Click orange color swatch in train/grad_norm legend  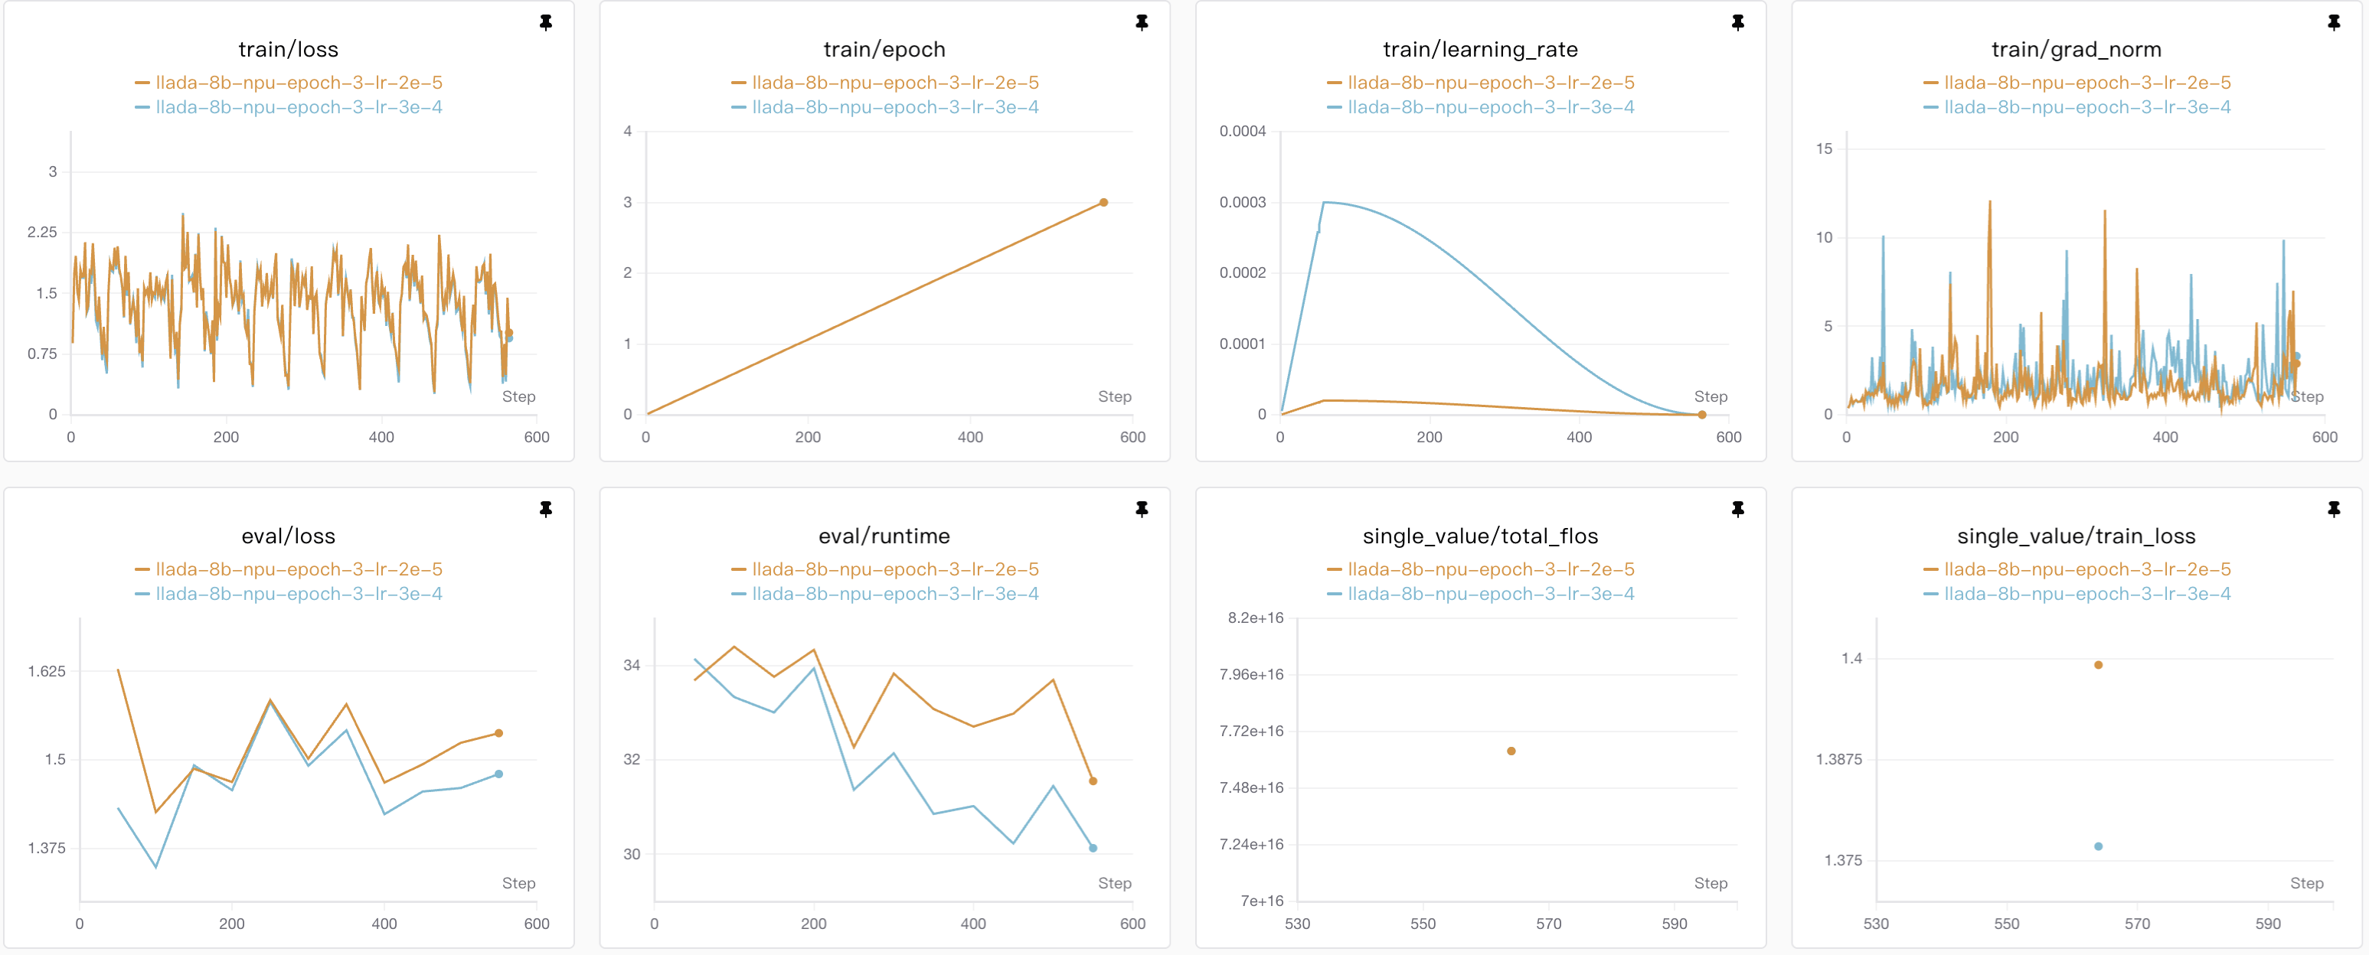1930,83
